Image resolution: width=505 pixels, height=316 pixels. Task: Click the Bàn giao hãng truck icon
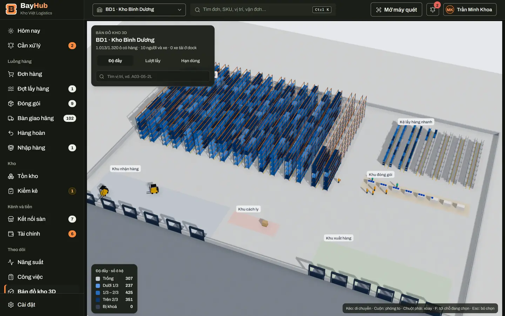[11, 118]
